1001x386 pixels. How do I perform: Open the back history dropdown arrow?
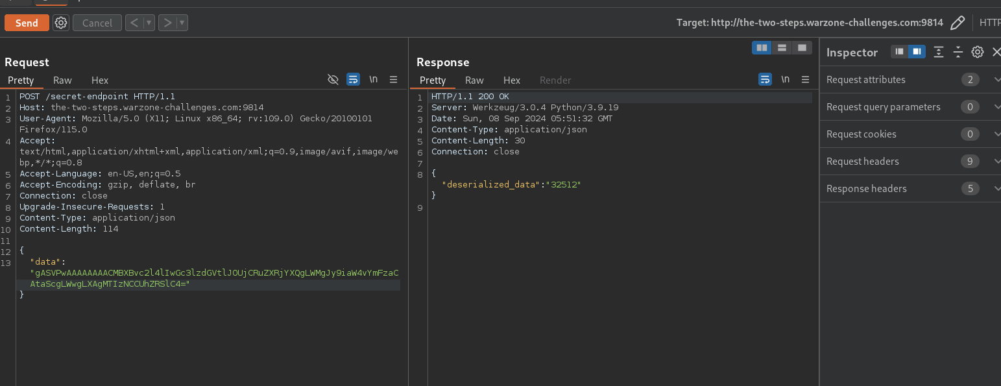click(x=149, y=23)
